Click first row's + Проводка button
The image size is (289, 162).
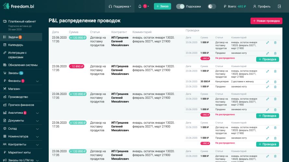268,59
